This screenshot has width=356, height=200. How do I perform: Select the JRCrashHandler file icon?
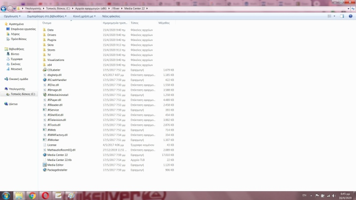44,80
